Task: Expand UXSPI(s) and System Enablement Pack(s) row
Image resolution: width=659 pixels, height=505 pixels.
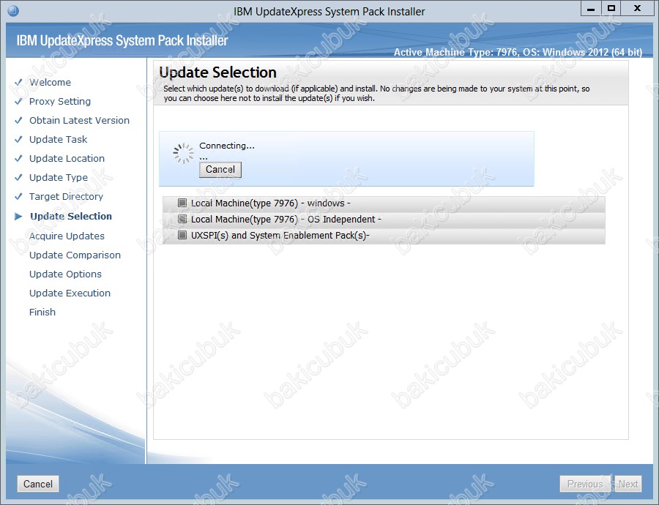Action: pos(384,235)
